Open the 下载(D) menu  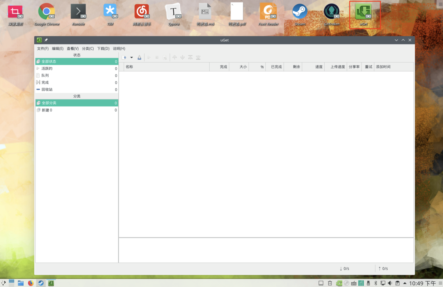pyautogui.click(x=103, y=48)
